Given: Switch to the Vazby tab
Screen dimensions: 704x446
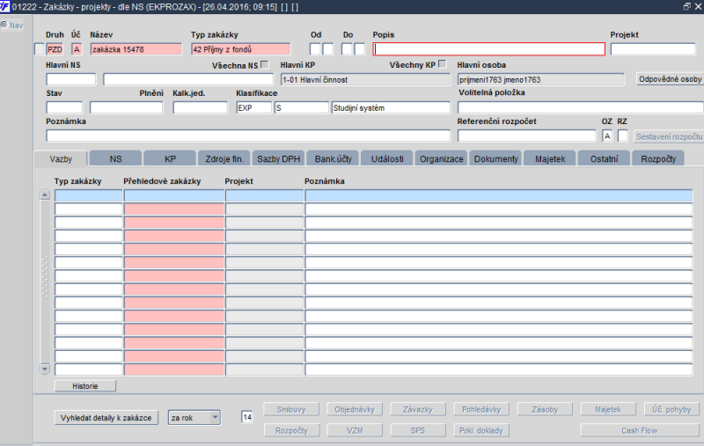Looking at the screenshot, I should point(61,159).
